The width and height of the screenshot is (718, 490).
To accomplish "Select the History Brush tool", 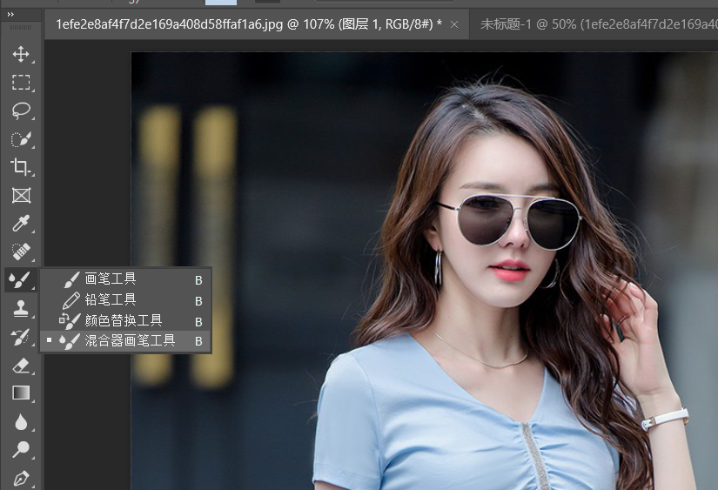I will (21, 337).
